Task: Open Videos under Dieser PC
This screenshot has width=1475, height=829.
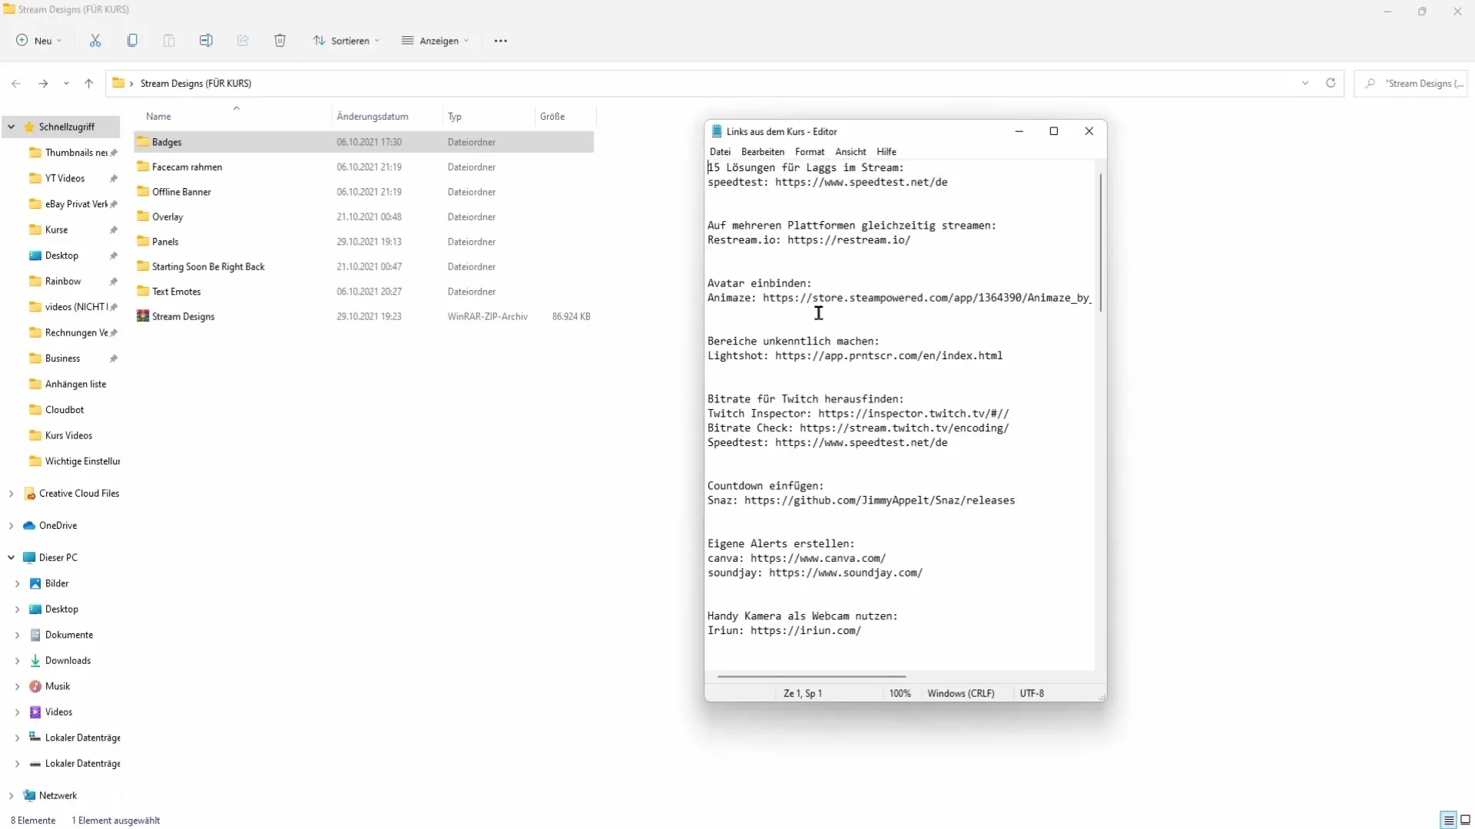Action: coord(58,712)
